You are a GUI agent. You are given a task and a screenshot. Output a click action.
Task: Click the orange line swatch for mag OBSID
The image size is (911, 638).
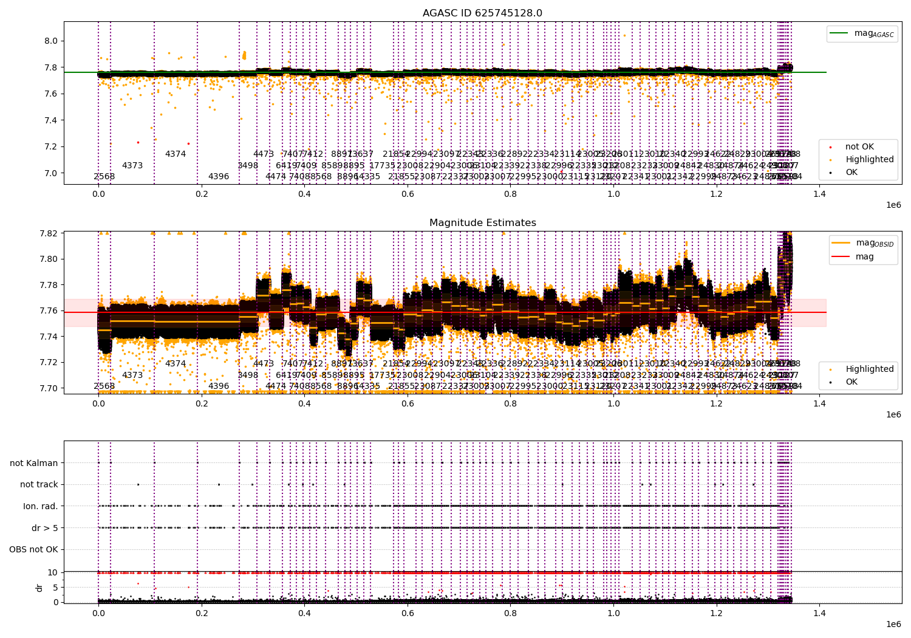(x=841, y=243)
